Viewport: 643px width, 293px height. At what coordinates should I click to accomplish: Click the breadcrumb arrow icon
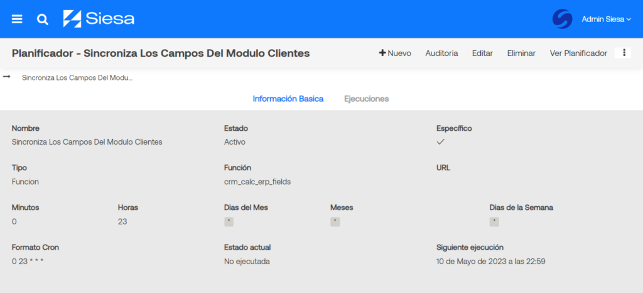[7, 77]
